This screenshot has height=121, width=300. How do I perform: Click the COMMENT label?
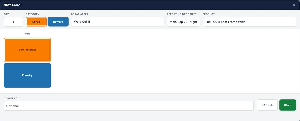(x=10, y=98)
